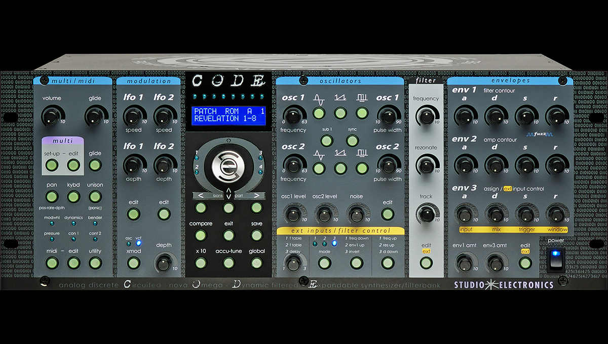Select osc 2 triangle waveform button

319,168
